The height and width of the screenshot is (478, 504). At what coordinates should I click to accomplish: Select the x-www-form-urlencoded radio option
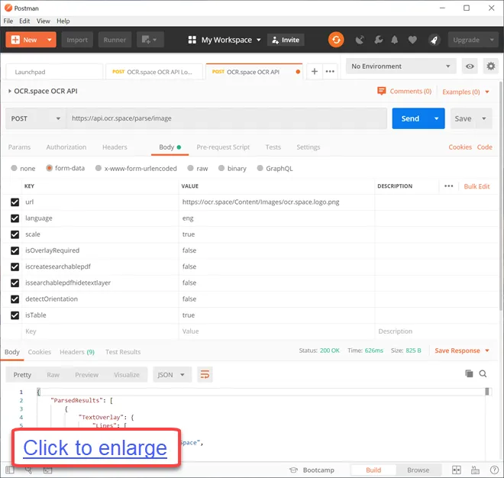pyautogui.click(x=99, y=168)
